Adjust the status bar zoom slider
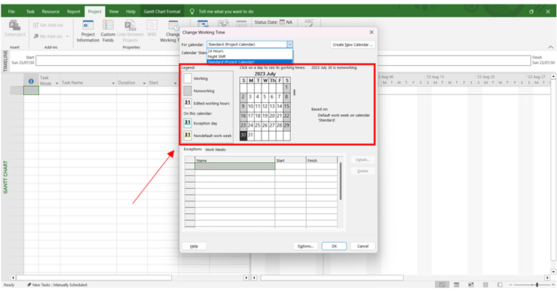557x291 pixels. 537,284
